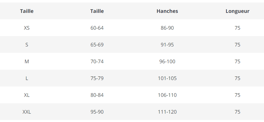Select the 95-90 waist value
Viewport: 264px width, 122px height.
97,112
